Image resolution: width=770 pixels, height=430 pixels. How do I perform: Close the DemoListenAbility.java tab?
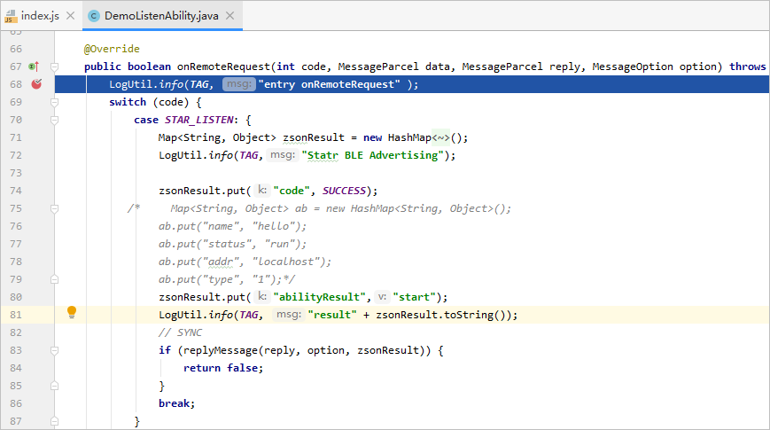tap(229, 16)
